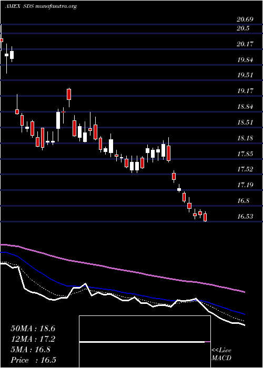Screen dimensions: 263x368
Task: Click the gapped-down red candle near 17.52
Action: [174, 177]
